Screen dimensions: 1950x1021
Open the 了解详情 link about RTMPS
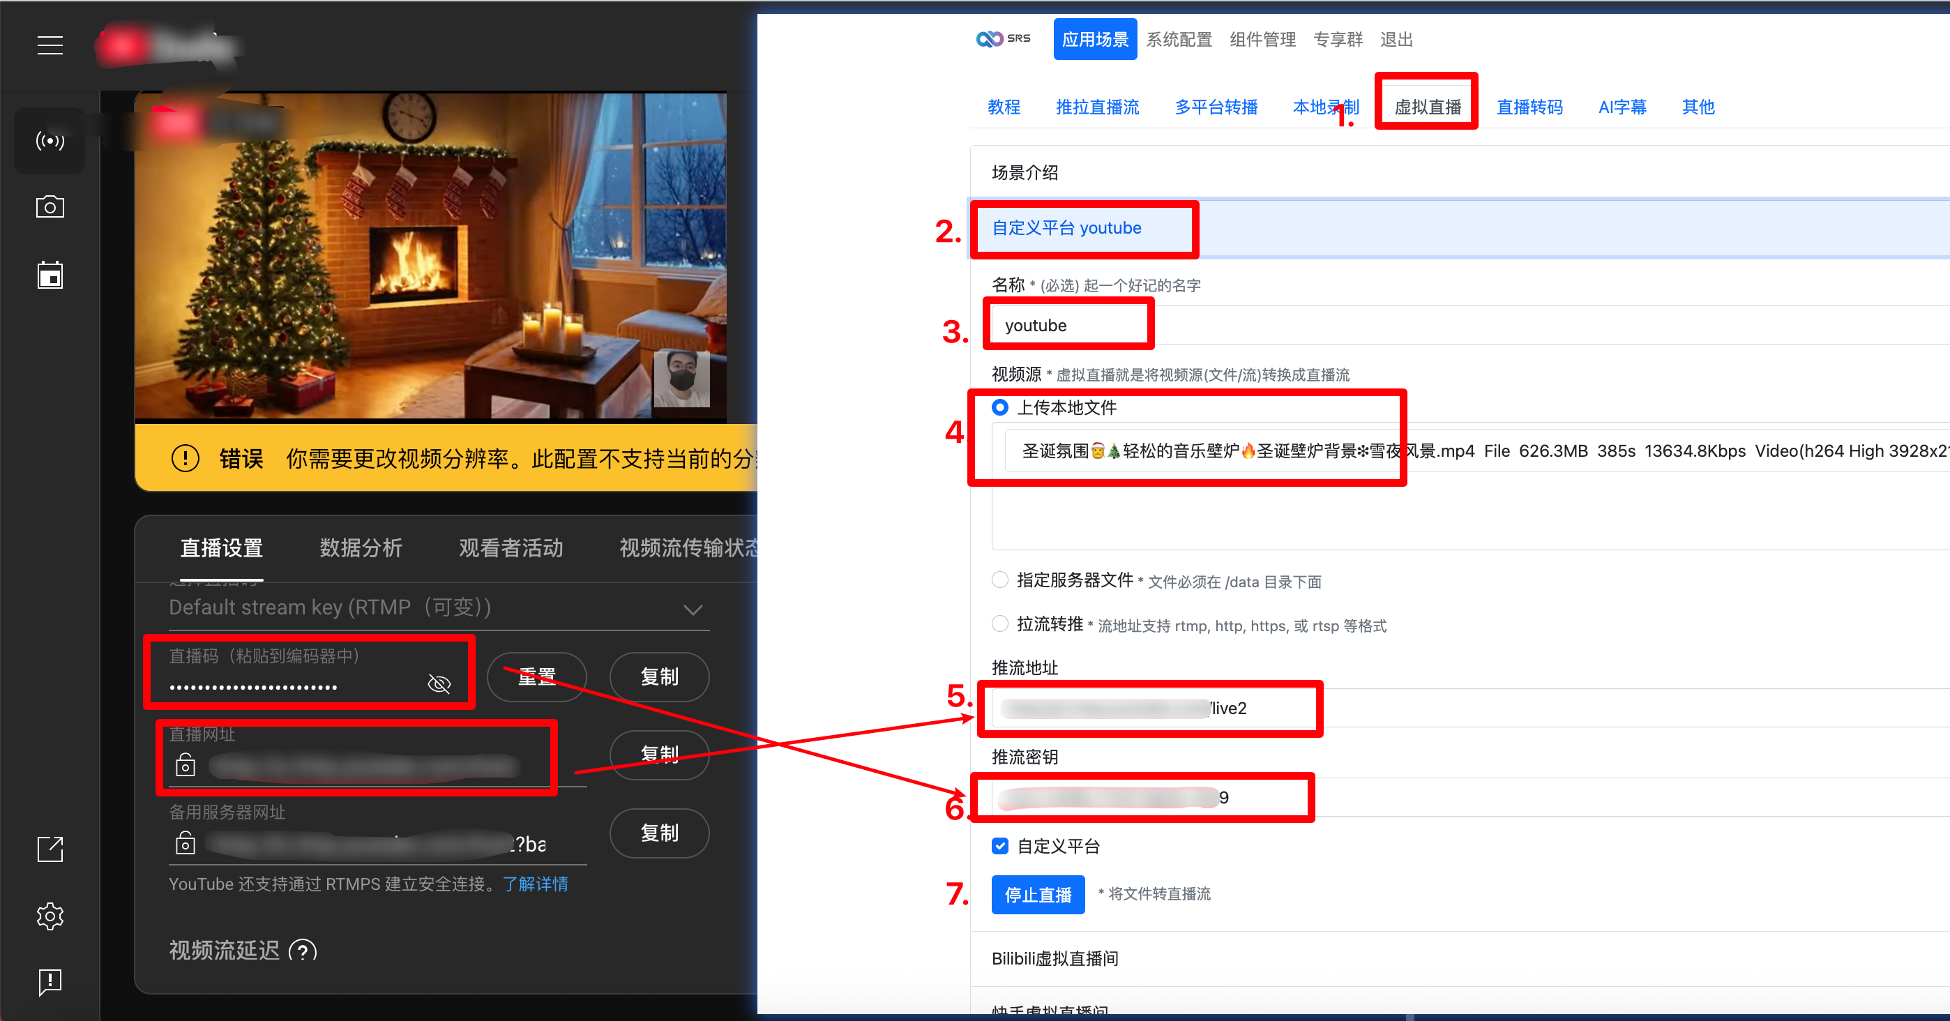tap(535, 884)
